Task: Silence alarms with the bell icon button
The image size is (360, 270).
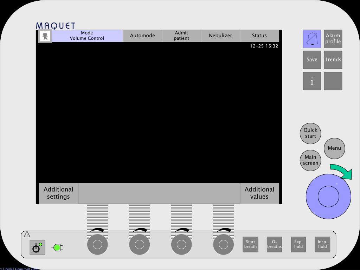Action: (x=312, y=39)
